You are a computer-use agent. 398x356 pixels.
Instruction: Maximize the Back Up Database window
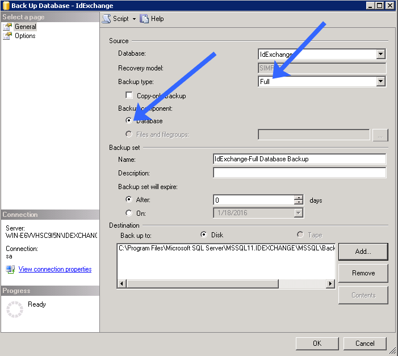click(x=379, y=5)
